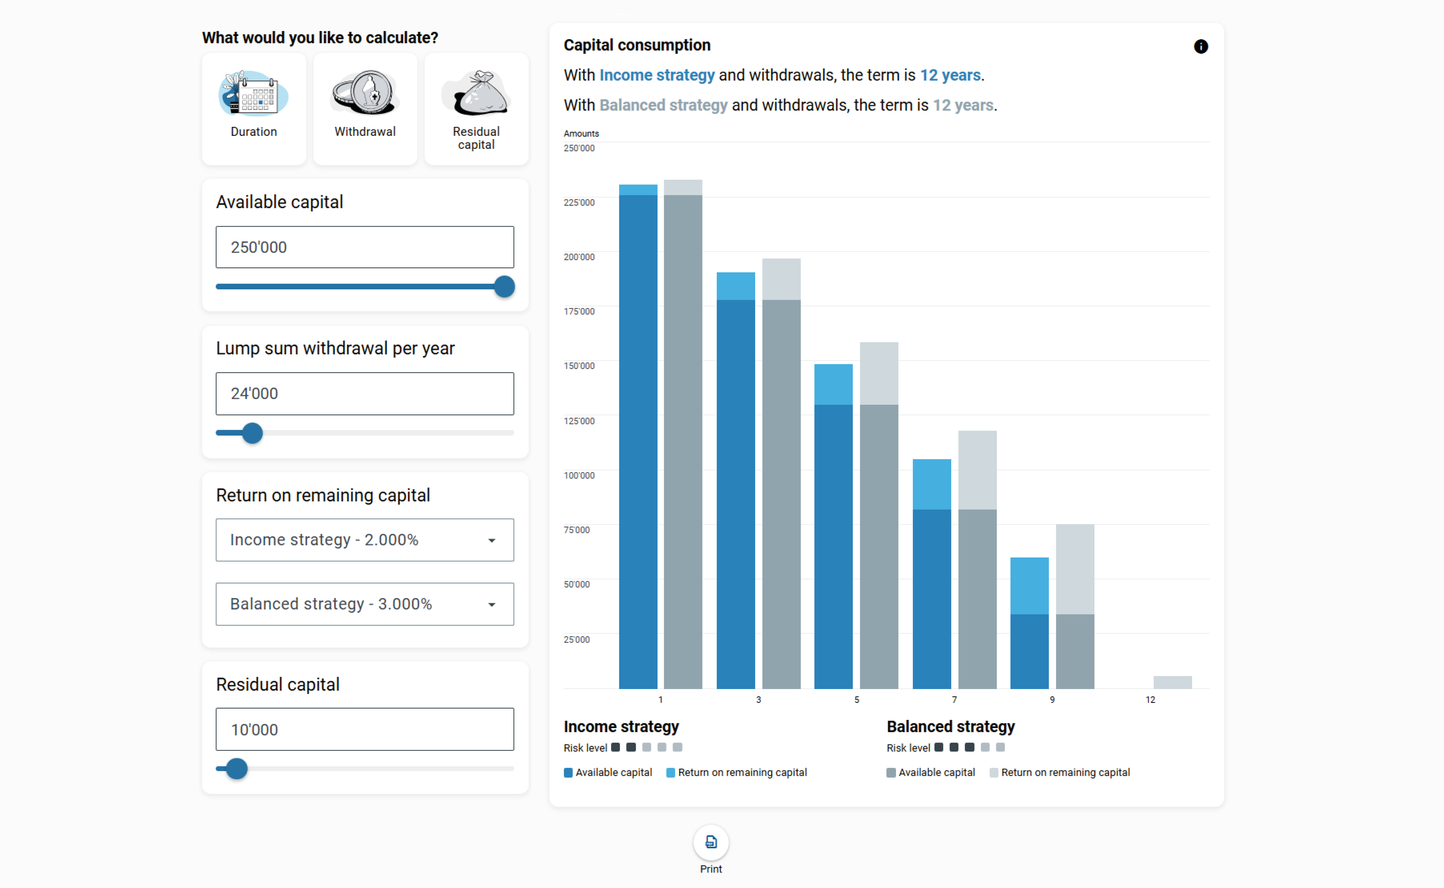The width and height of the screenshot is (1444, 888).
Task: Click the Print document icon
Action: point(711,842)
